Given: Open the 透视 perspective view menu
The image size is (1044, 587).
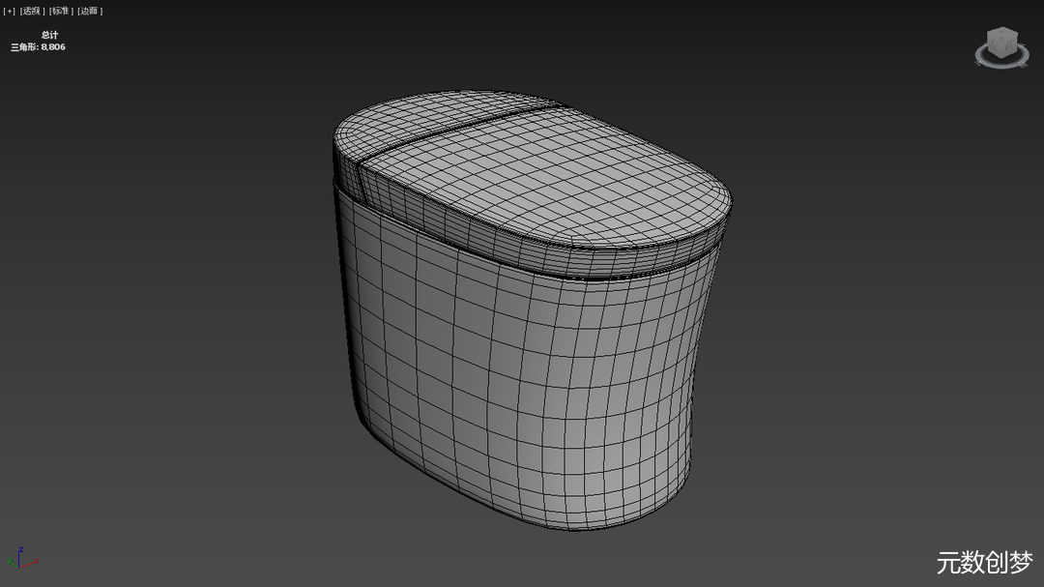Looking at the screenshot, I should click(33, 11).
